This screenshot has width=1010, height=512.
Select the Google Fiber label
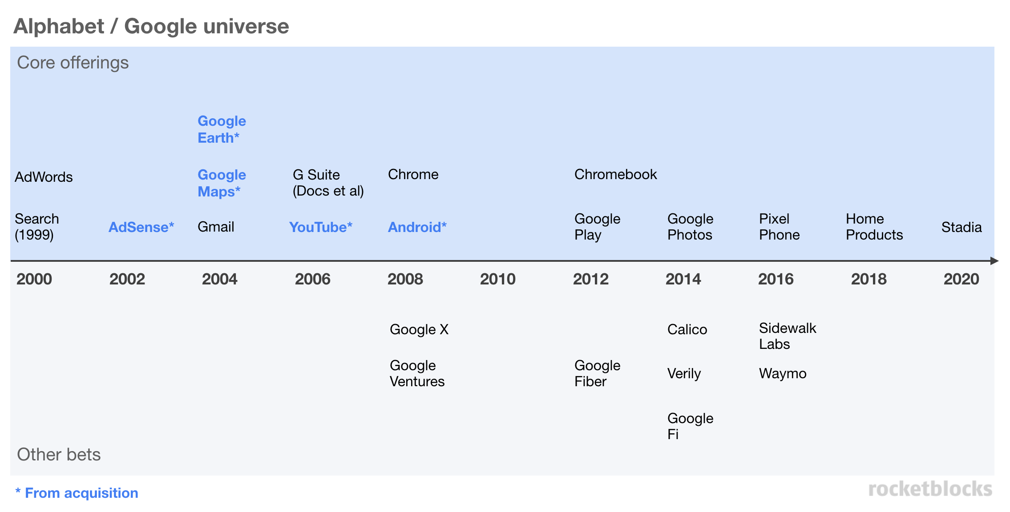597,373
